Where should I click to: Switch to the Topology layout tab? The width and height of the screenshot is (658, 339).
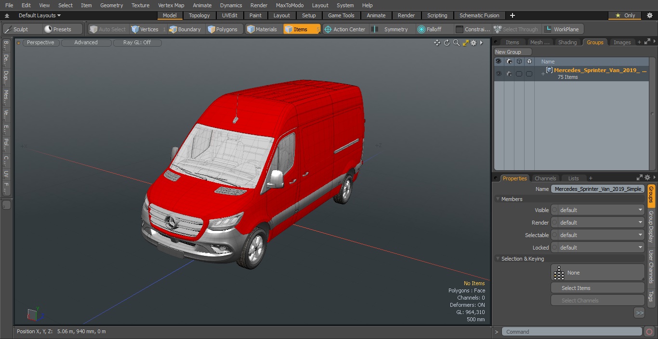[x=199, y=15]
